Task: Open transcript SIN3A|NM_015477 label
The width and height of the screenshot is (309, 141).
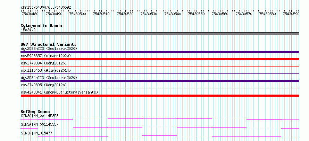Action: point(36,133)
